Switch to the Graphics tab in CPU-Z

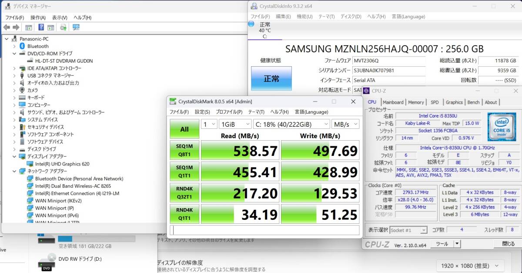pyautogui.click(x=454, y=102)
